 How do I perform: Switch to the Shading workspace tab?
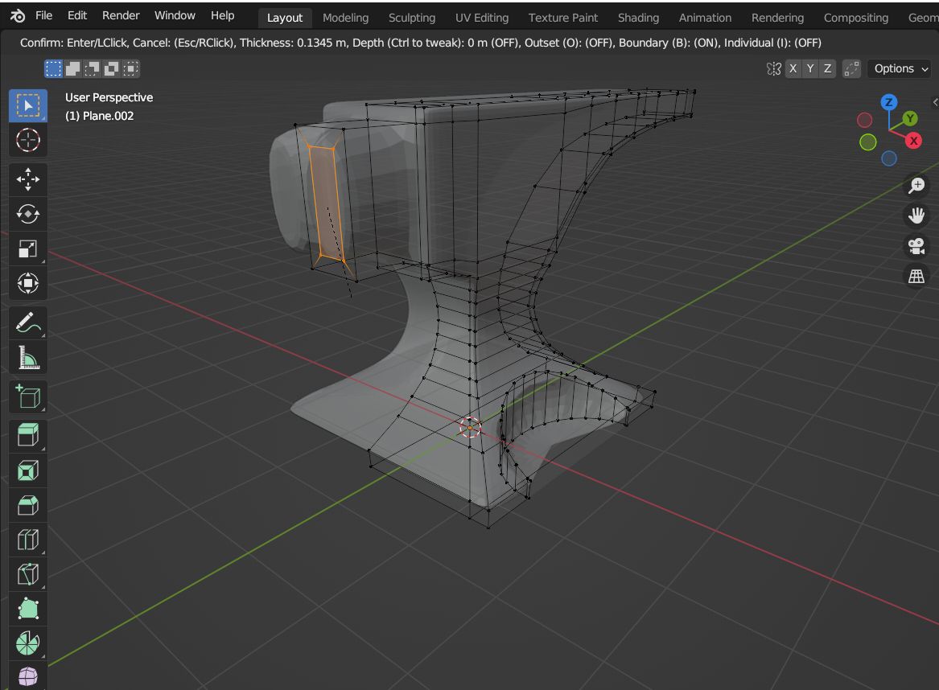(638, 18)
